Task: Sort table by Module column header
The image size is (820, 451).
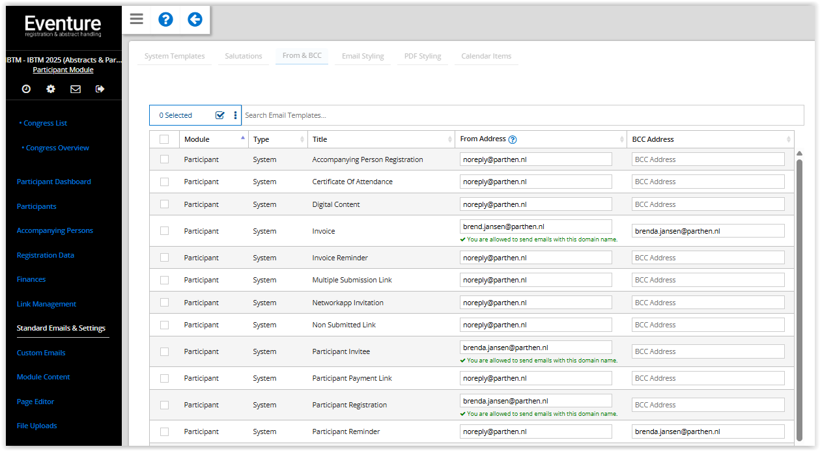Action: pos(214,139)
